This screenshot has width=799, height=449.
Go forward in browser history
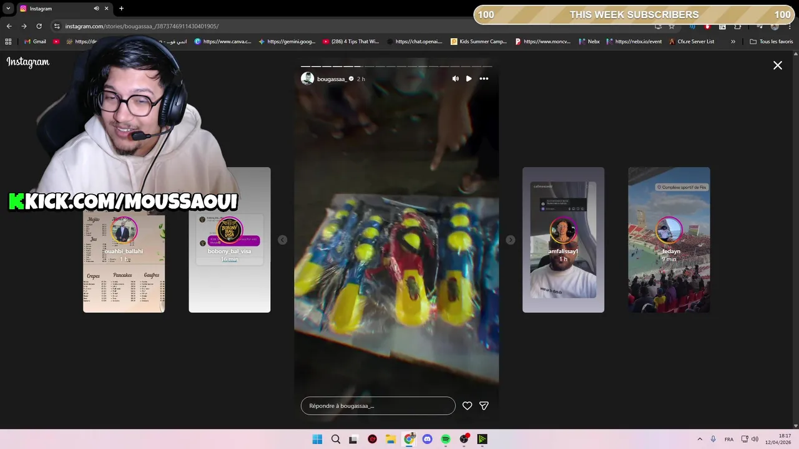24,26
